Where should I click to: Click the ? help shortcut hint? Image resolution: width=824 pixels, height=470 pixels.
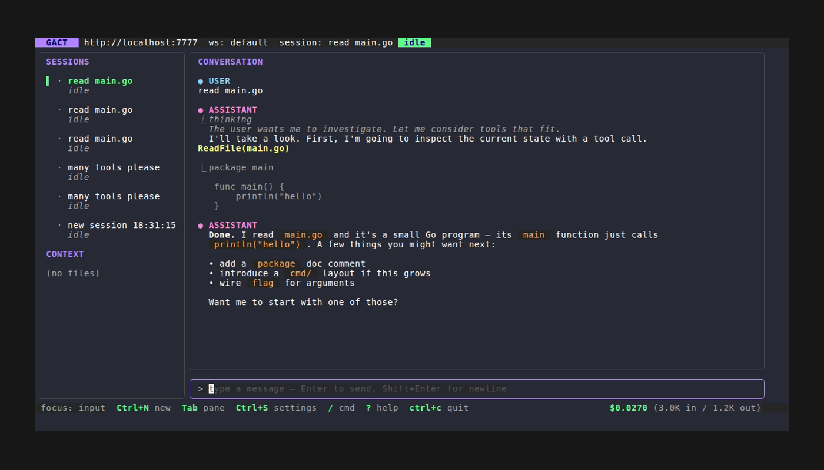[382, 408]
